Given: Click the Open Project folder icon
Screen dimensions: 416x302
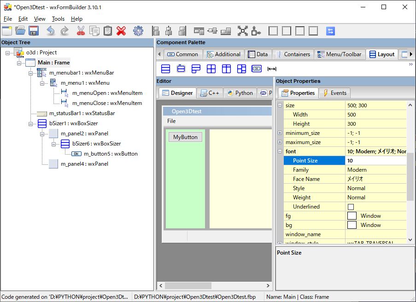Looking at the screenshot, I should pyautogui.click(x=20, y=31).
